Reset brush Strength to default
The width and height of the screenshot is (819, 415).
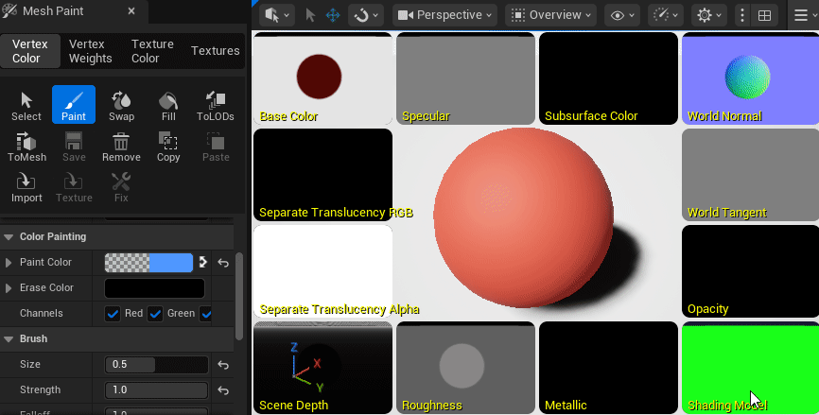(223, 389)
